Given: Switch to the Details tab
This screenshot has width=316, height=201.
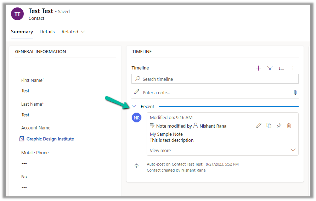Looking at the screenshot, I should (47, 32).
